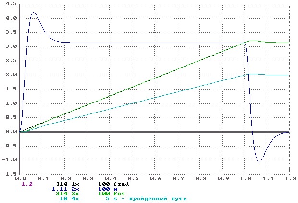Click the '-1.11' value in legend
The width and height of the screenshot is (298, 203).
(x=58, y=189)
